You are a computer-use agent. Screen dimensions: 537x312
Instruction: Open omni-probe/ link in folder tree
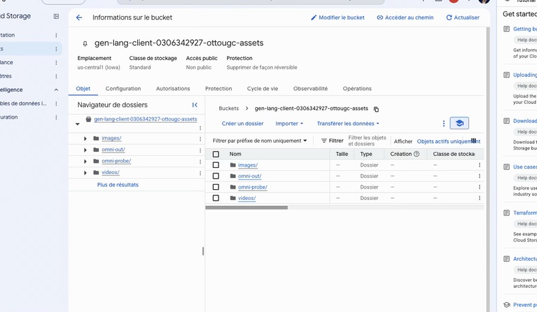point(116,161)
